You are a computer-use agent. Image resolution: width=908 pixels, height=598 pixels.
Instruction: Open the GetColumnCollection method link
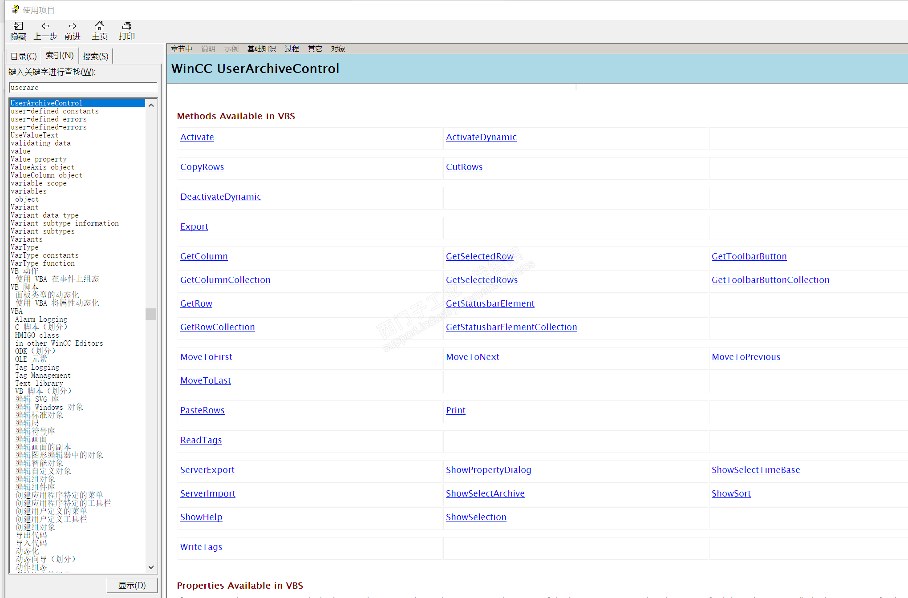225,280
